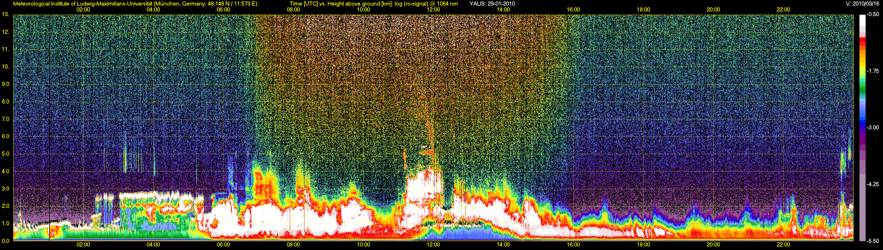Click the 20:00 label on the lower time axis
The height and width of the screenshot is (250, 883).
[713, 244]
